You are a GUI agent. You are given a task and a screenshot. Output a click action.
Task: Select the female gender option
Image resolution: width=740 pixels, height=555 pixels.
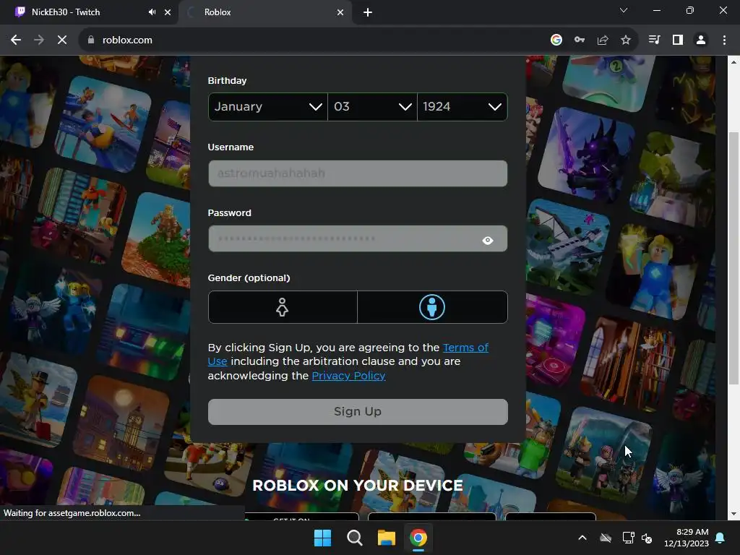point(283,307)
